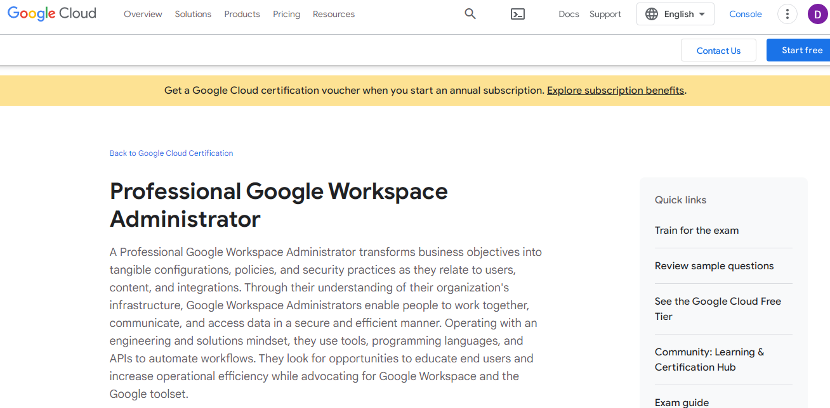Open the Exam guide quick link
The height and width of the screenshot is (408, 830).
pos(682,402)
